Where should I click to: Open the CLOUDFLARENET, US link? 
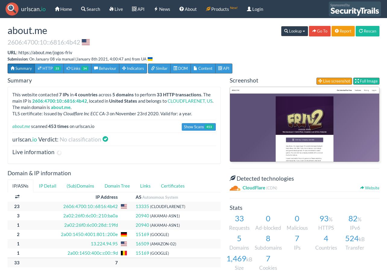pos(190,101)
